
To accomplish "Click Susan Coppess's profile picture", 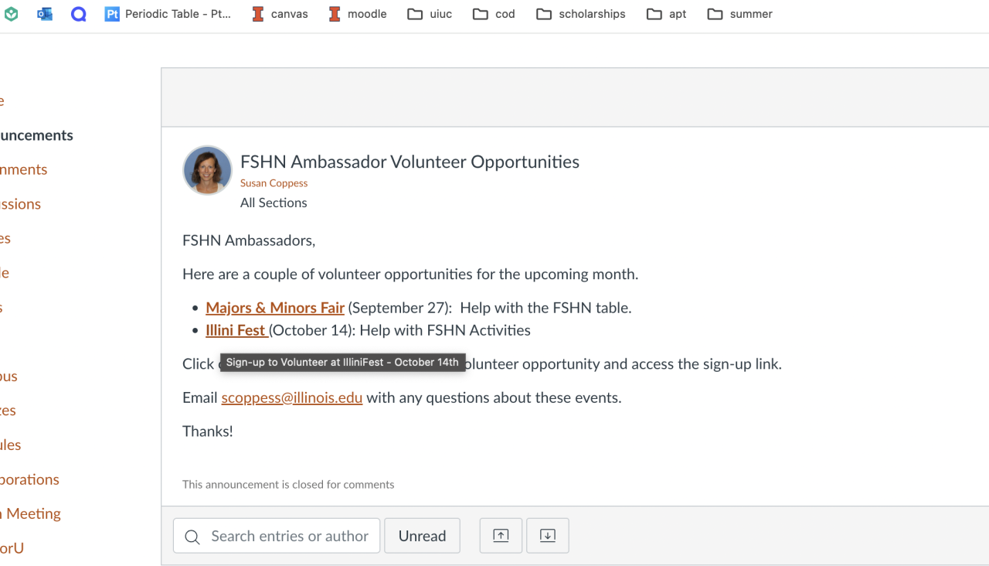I will (x=207, y=170).
